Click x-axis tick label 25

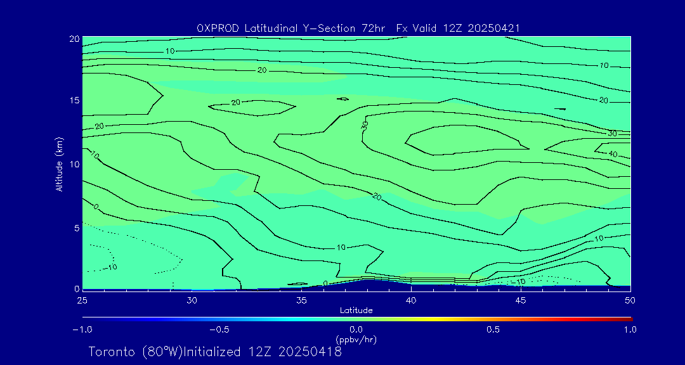point(82,300)
